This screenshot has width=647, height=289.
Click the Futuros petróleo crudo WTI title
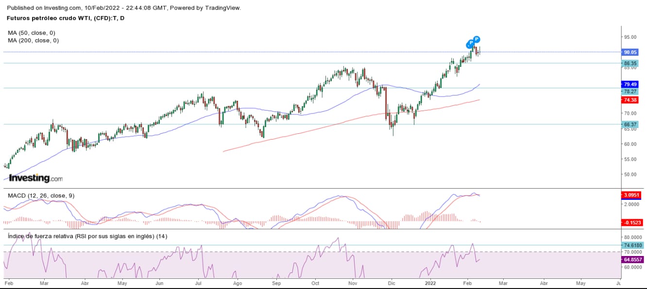[65, 18]
